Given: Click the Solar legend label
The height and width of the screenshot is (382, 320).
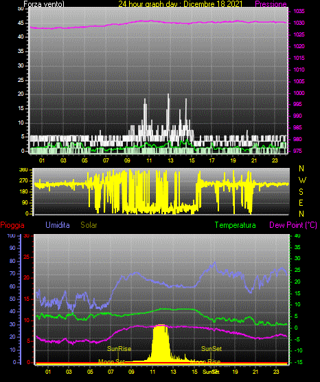Looking at the screenshot, I should coord(89,225).
